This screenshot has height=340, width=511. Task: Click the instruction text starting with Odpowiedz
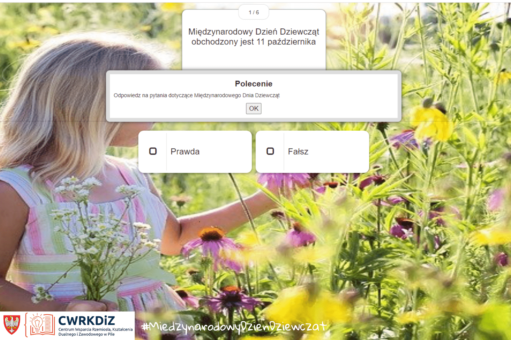[197, 95]
